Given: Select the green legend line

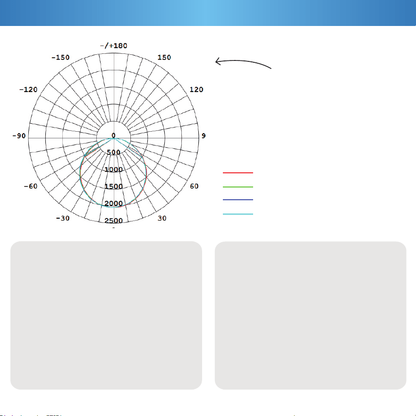Looking at the screenshot, I should pos(238,187).
